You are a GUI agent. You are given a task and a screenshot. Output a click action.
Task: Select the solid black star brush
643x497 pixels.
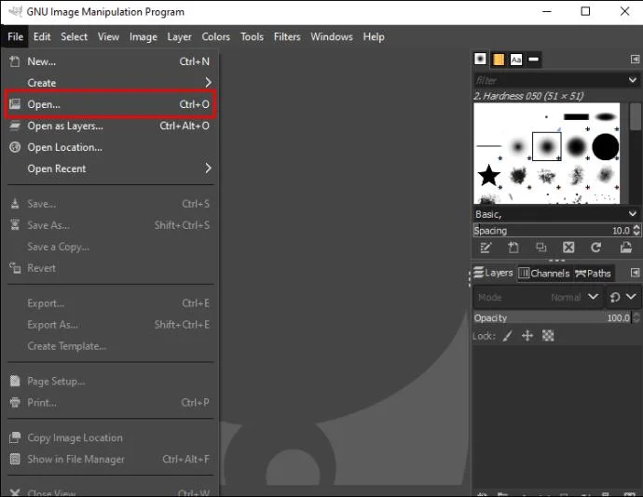pos(489,175)
